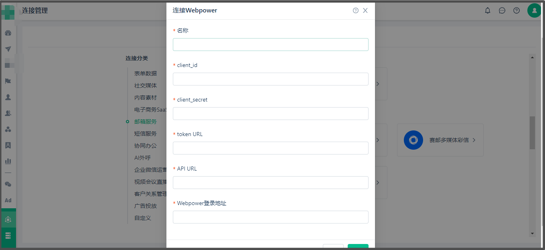This screenshot has height=250, width=545.
Task: Open the 赛邮多媒体彩信 connection card
Action: pos(440,140)
